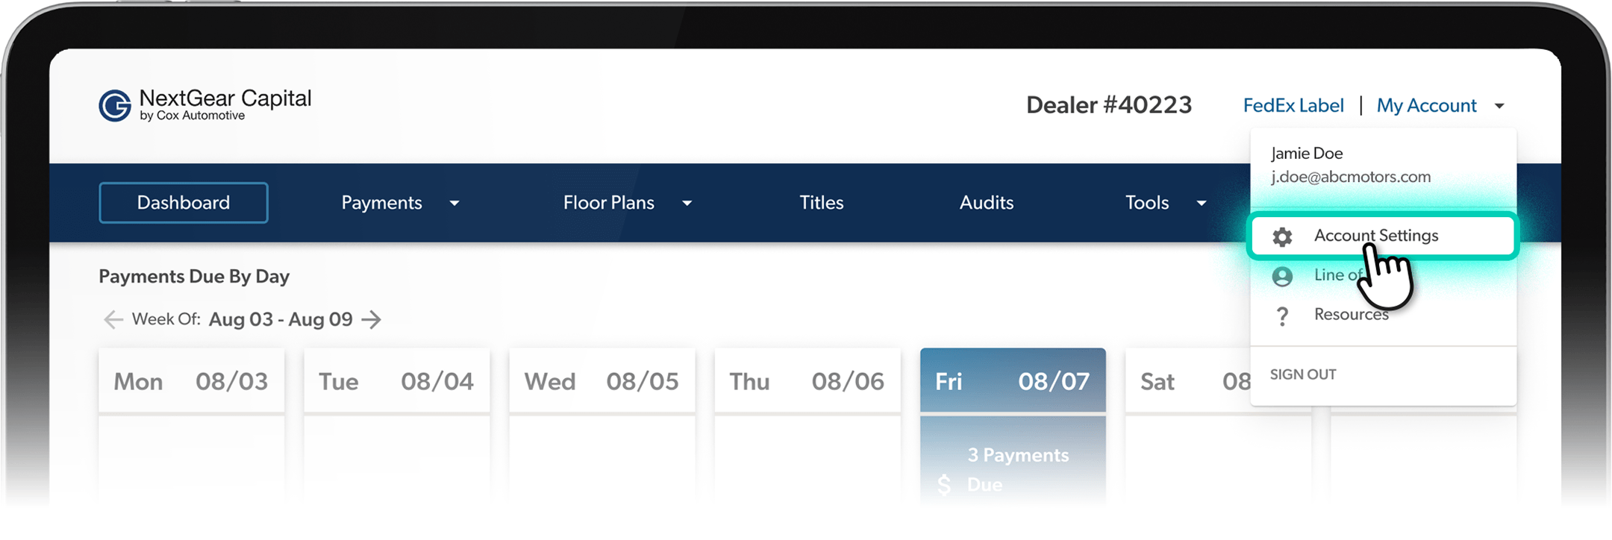1612x540 pixels.
Task: Select the Wed 08/05 day card
Action: [x=602, y=380]
